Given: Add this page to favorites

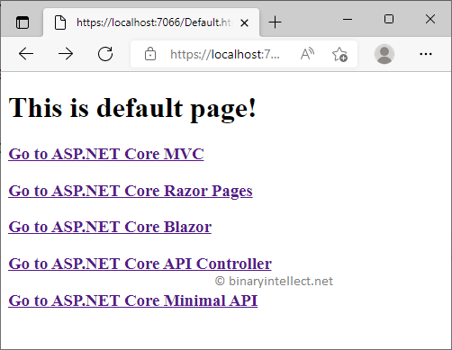Looking at the screenshot, I should click(x=339, y=54).
